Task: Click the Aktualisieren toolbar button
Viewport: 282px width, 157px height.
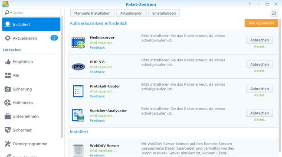Action: tap(131, 13)
